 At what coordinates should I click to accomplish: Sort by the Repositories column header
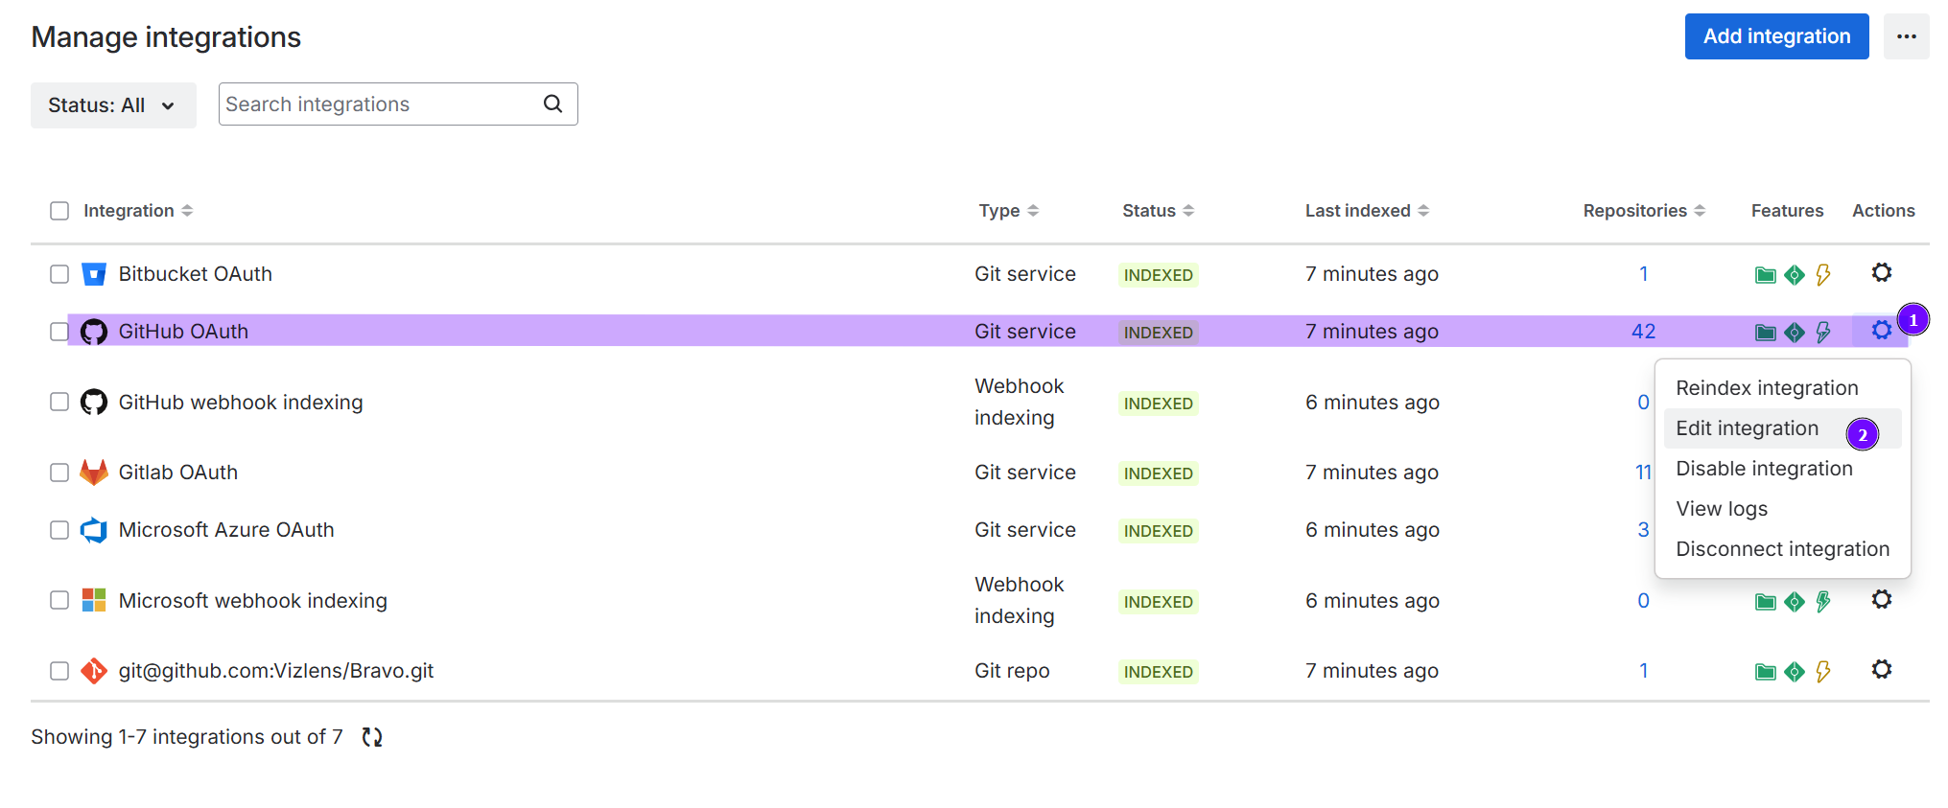(1643, 211)
